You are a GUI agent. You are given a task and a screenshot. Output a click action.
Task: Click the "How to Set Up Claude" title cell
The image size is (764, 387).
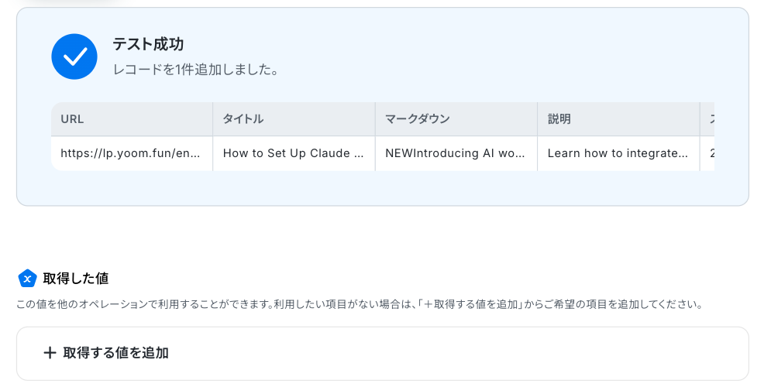tap(294, 153)
